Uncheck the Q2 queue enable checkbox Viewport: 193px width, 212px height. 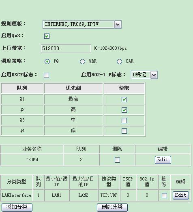124,110
